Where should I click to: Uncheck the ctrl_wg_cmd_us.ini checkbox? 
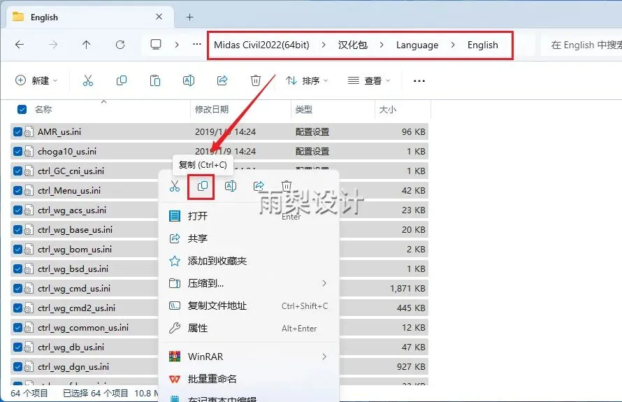(x=17, y=288)
